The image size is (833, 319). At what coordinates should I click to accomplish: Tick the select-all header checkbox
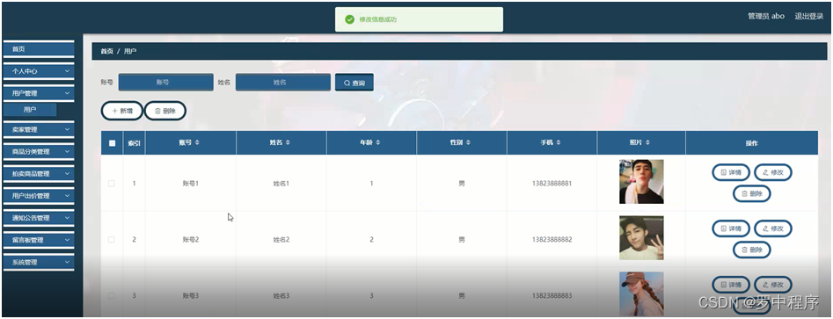tap(112, 142)
